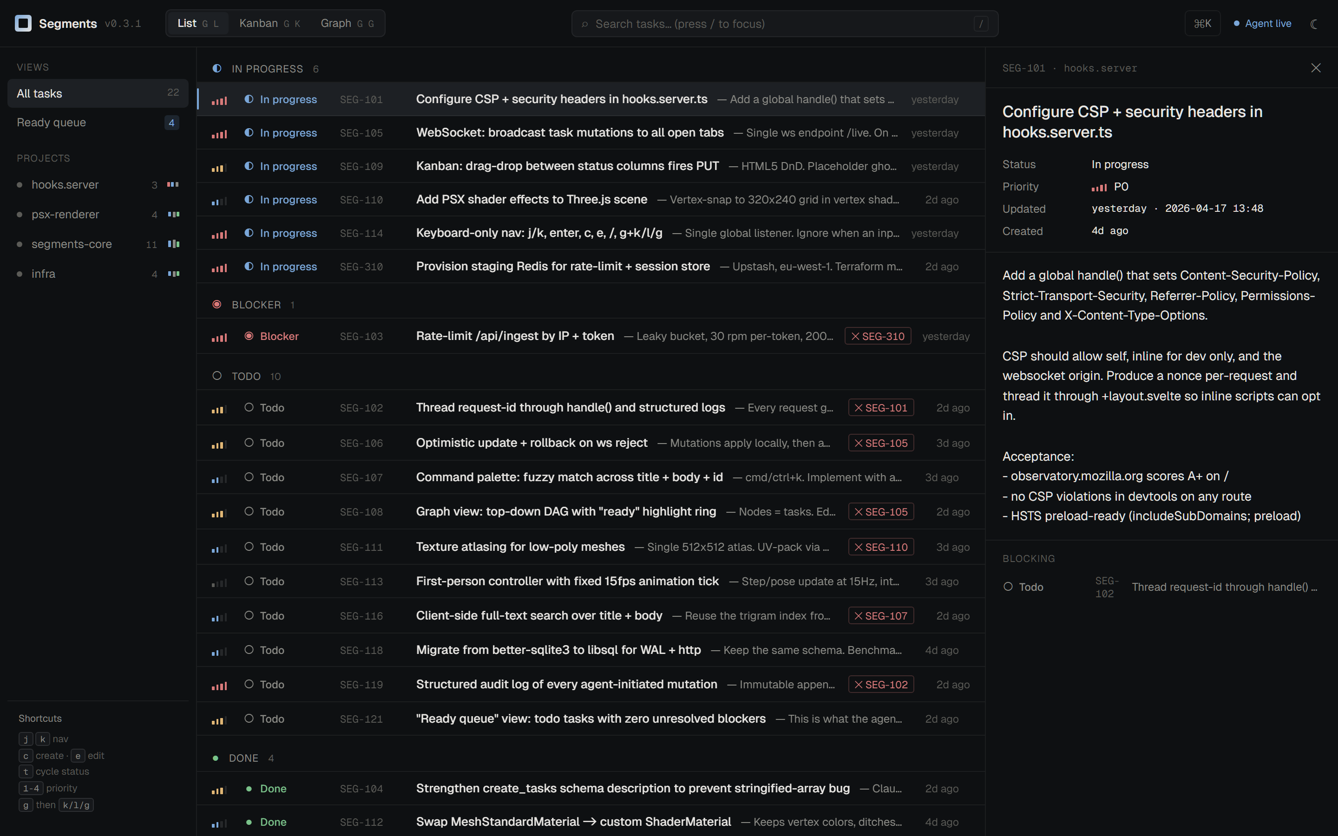Click Todo status circle on SEG-102

(249, 407)
